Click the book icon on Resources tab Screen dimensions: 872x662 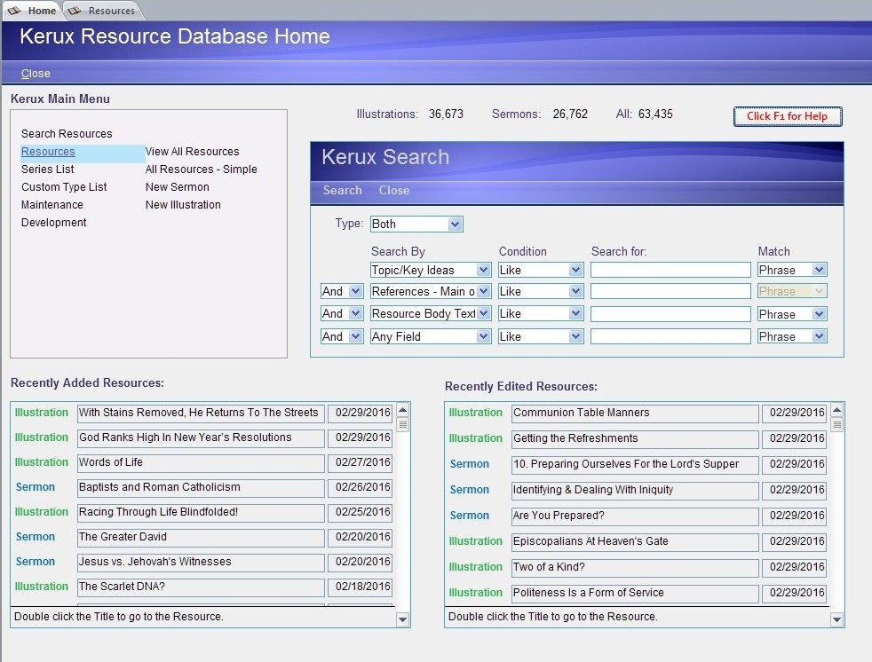point(75,11)
